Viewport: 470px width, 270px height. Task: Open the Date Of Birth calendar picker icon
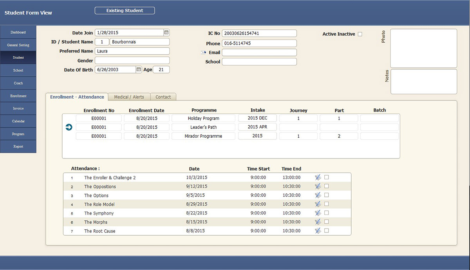[x=138, y=70]
